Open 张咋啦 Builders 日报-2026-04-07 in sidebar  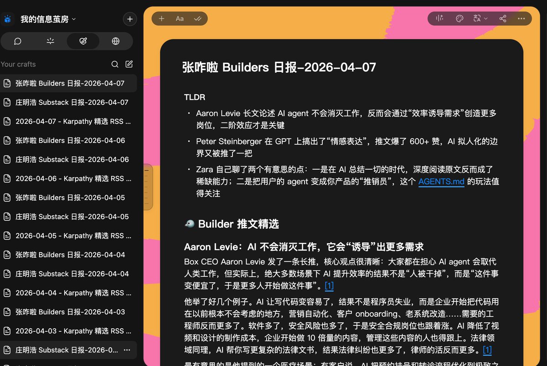click(68, 83)
